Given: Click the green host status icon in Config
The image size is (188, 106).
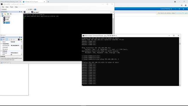Looking at the screenshot, I should tap(21, 39).
